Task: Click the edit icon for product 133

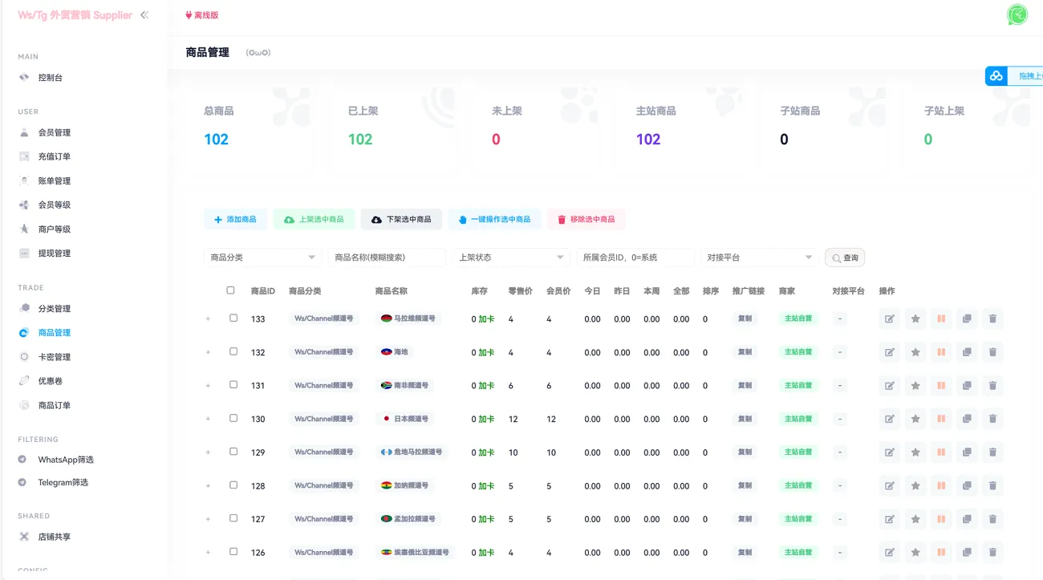Action: 888,318
